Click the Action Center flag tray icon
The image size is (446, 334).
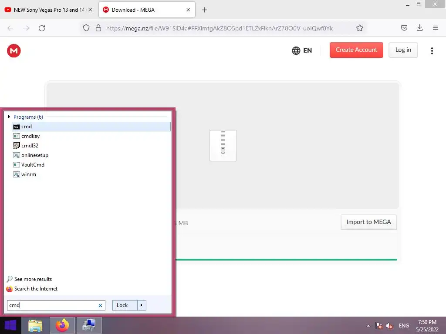coord(378,326)
